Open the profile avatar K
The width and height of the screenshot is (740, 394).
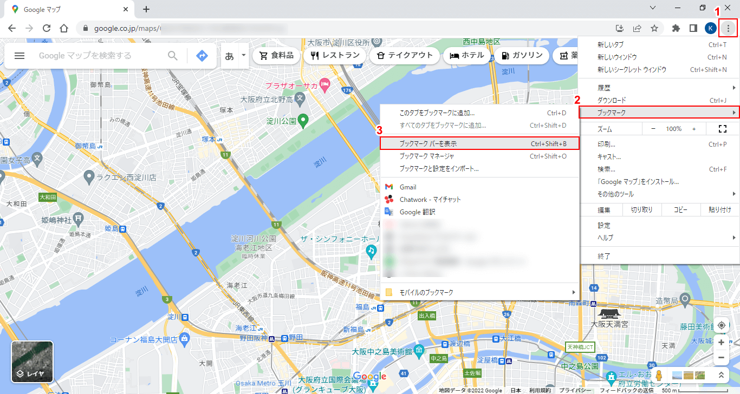tap(710, 28)
